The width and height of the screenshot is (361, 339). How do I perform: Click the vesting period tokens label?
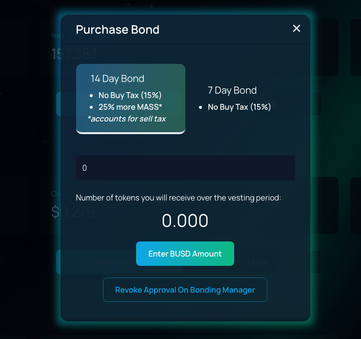coord(179,198)
